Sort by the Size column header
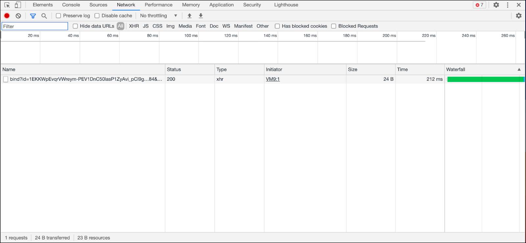This screenshot has height=243, width=526. pyautogui.click(x=371, y=70)
